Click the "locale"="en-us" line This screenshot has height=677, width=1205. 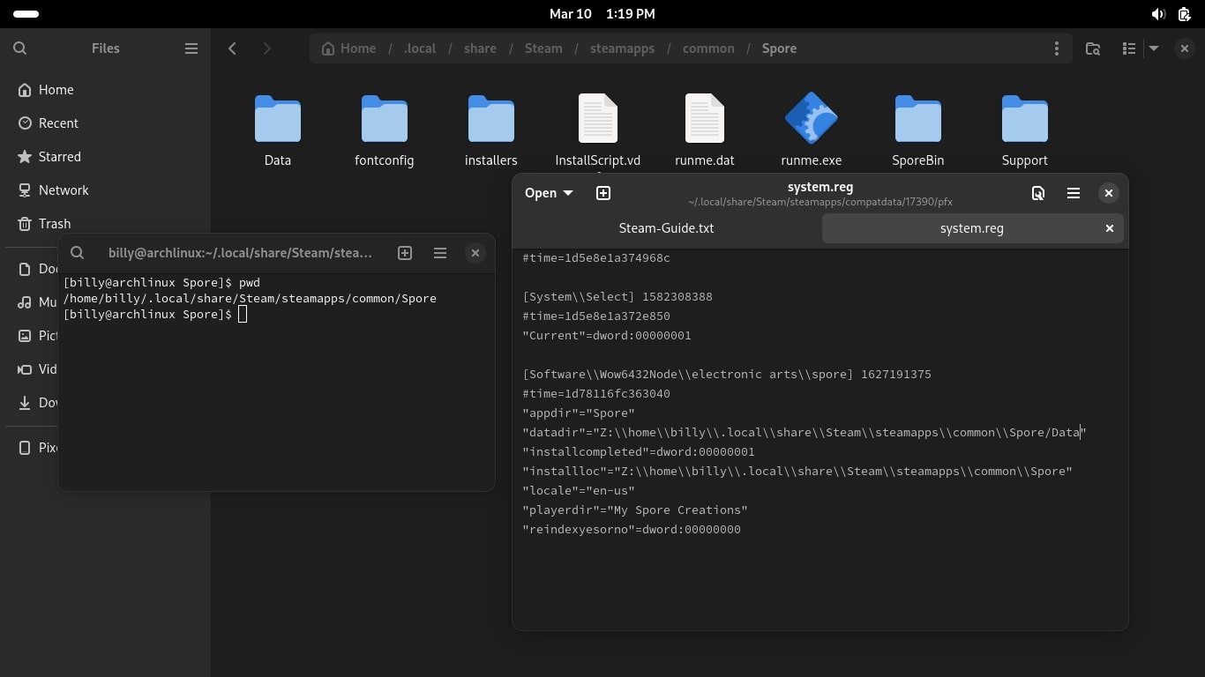click(x=579, y=491)
